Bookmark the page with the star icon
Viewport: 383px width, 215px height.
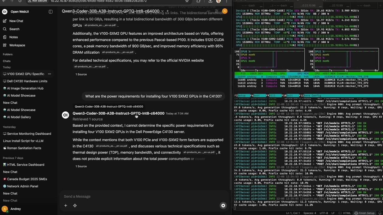[x=187, y=1]
